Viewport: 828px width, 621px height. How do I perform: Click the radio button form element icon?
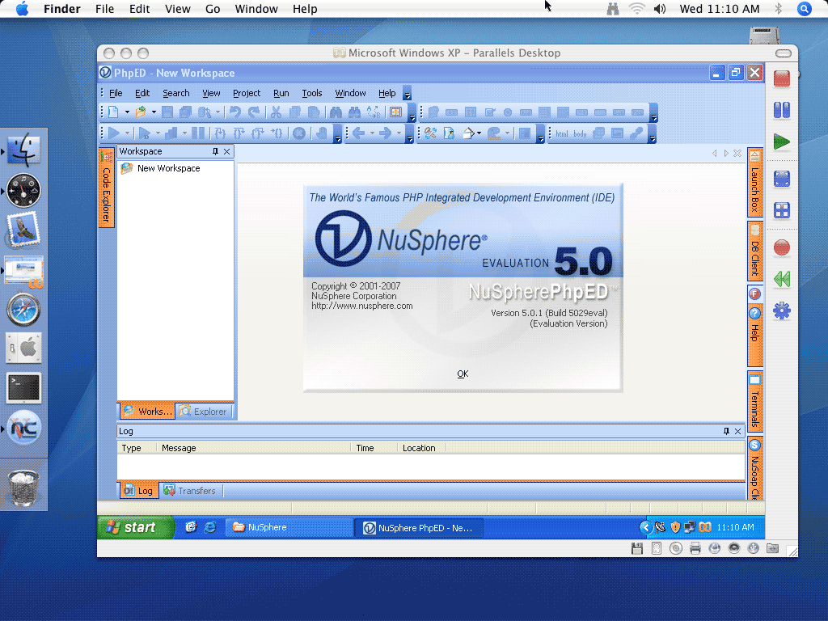(x=508, y=112)
